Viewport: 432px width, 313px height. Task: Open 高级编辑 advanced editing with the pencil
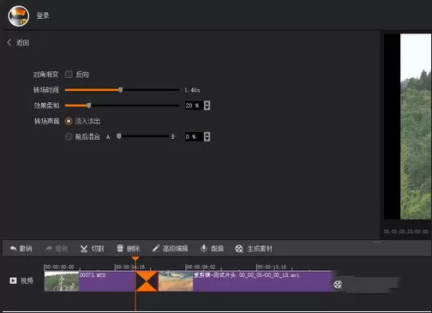click(x=170, y=249)
